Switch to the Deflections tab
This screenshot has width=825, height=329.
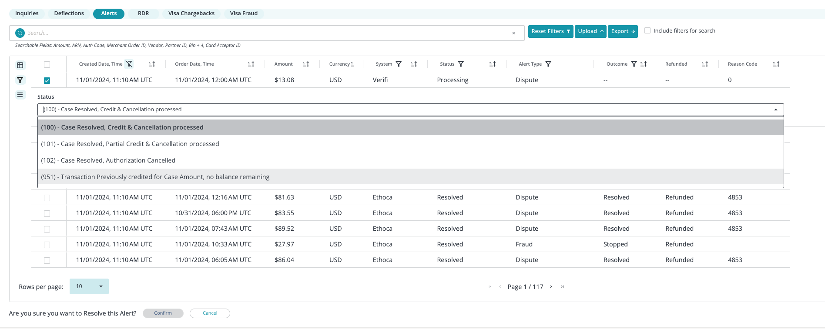(x=69, y=13)
